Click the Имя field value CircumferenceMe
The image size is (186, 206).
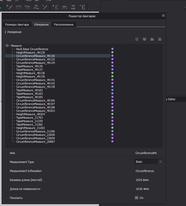pyautogui.click(x=146, y=153)
